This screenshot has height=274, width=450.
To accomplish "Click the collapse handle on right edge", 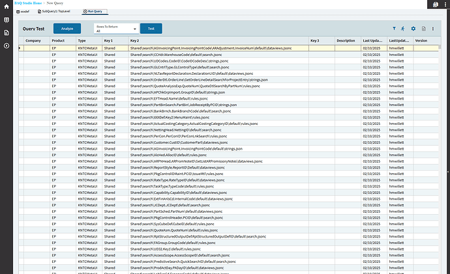I will (x=448, y=172).
